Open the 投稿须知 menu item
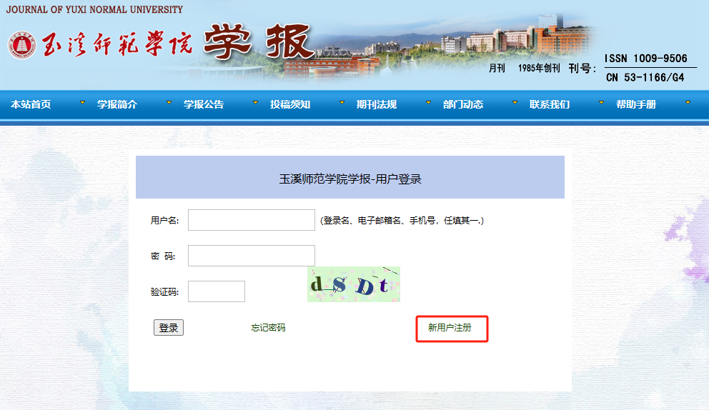This screenshot has width=709, height=410. tap(290, 104)
